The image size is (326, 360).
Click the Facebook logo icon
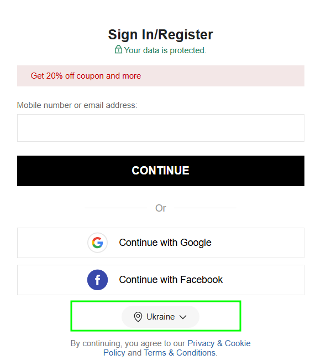click(97, 280)
